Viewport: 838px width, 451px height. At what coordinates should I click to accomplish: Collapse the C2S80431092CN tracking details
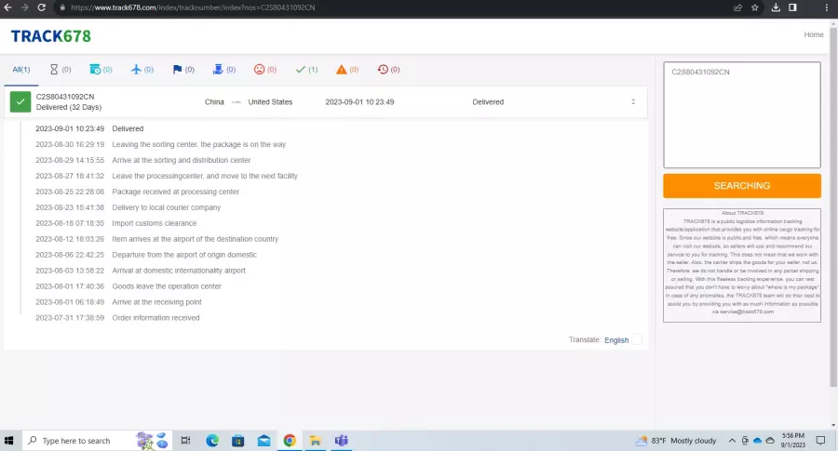click(x=633, y=102)
